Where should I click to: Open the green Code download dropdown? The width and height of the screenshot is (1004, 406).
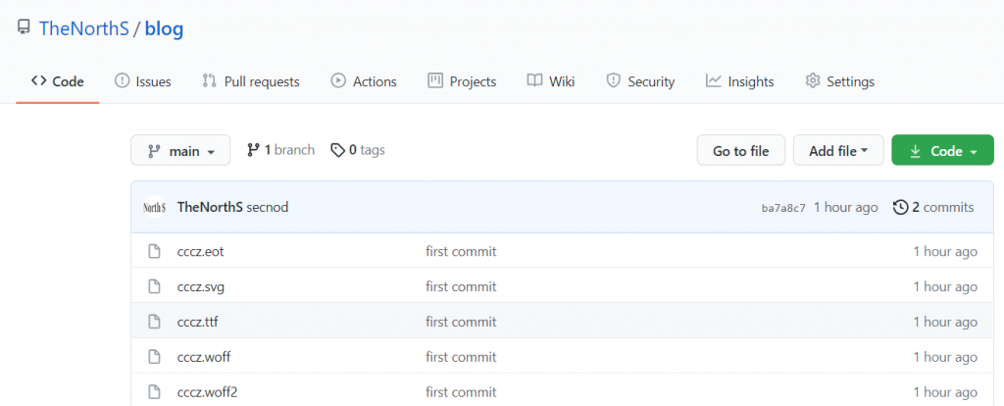tap(942, 150)
